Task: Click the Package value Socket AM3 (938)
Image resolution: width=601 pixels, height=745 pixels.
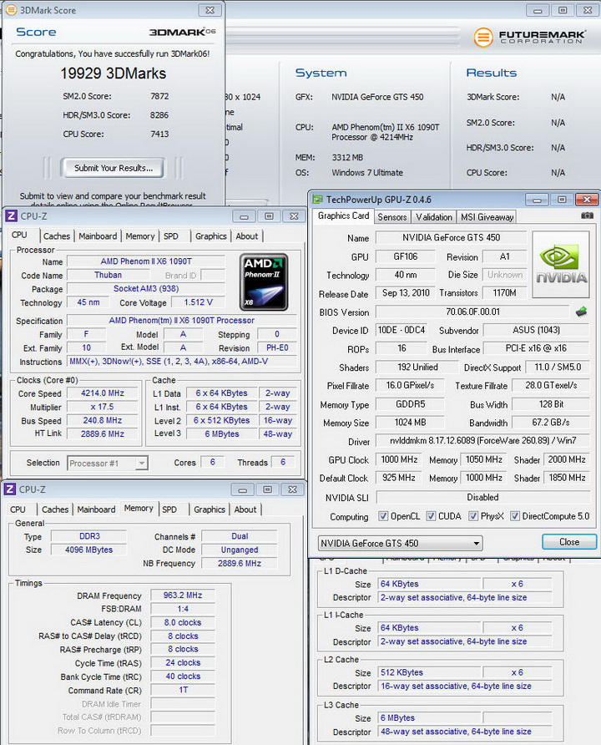Action: point(146,289)
